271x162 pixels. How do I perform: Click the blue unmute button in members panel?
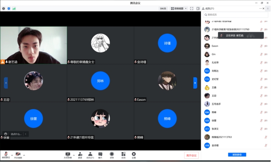[237, 155]
